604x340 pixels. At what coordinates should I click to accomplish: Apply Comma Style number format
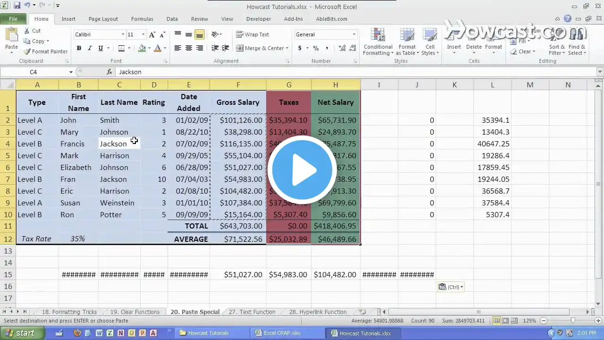(327, 48)
